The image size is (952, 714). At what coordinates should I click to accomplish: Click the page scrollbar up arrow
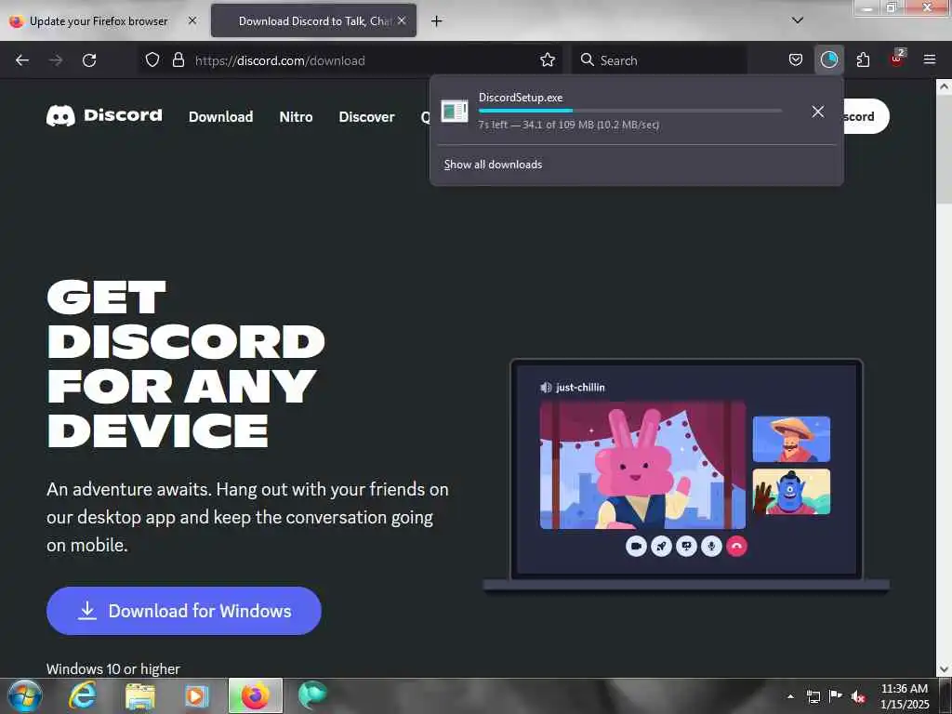tap(944, 86)
